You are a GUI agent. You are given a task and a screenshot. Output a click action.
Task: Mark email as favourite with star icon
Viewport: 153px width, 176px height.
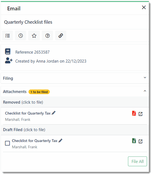click(x=34, y=36)
